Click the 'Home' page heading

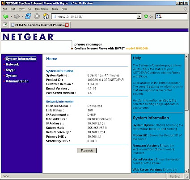pos(51,59)
